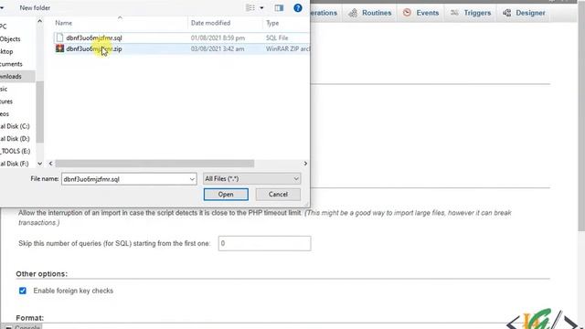The height and width of the screenshot is (329, 585).
Task: Open Local Disk (F:) in navigation pane
Action: tap(15, 164)
